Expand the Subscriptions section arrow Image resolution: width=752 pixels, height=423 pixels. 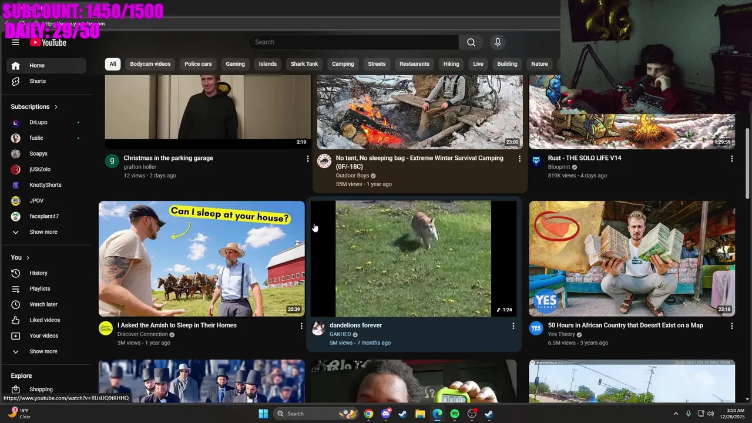click(56, 107)
